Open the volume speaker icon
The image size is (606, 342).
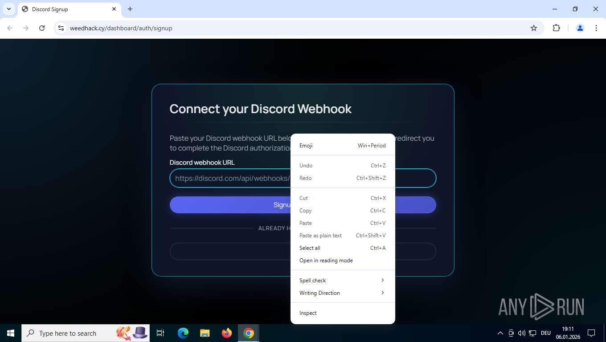coord(521,333)
